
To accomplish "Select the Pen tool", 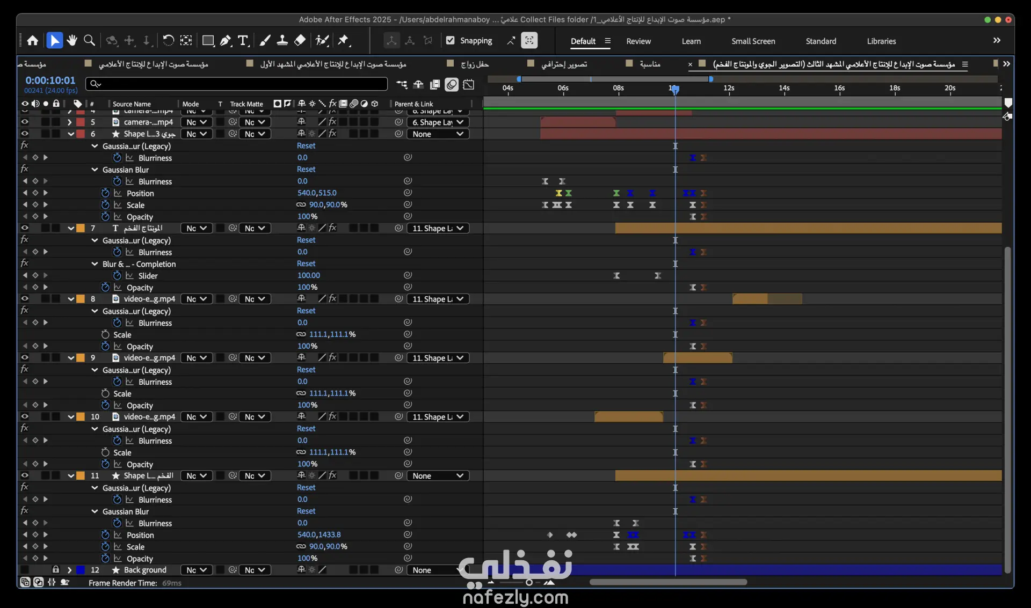I will pos(226,40).
